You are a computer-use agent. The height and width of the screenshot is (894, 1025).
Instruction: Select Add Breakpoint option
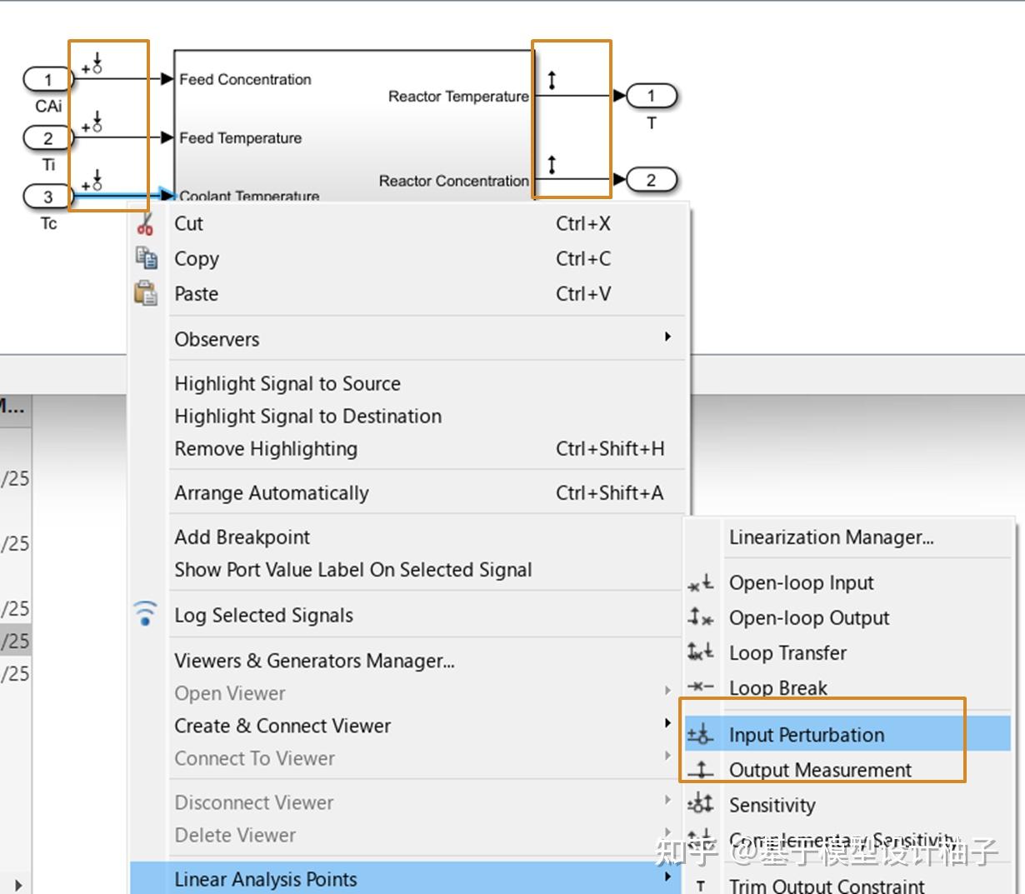(242, 537)
